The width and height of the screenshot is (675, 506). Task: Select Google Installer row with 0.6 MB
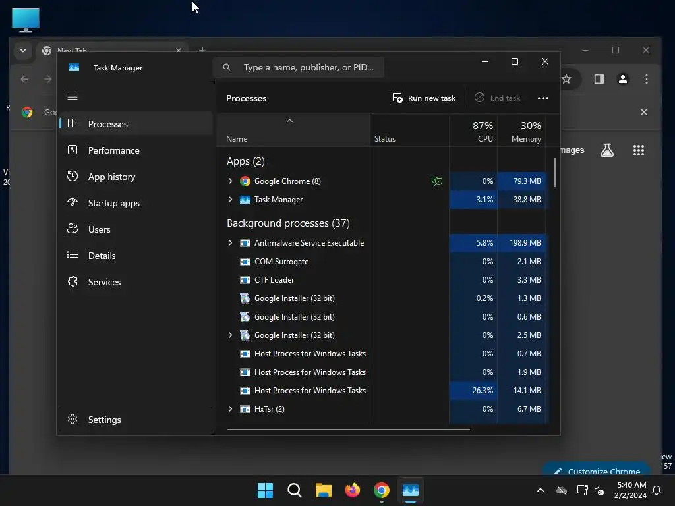382,317
